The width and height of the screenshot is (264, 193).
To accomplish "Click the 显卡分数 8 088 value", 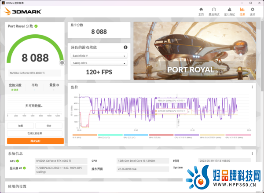I will tap(99, 32).
